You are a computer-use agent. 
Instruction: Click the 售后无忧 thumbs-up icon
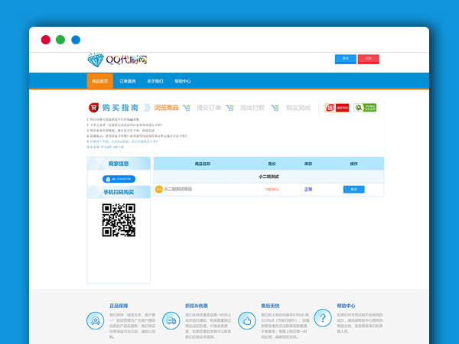[x=248, y=320]
